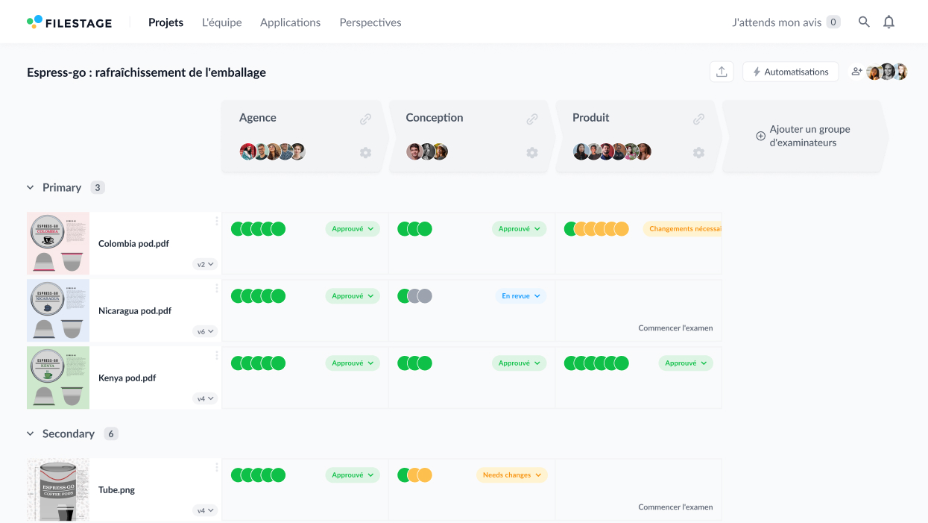Open the Perspectives menu item
The image size is (928, 523).
click(370, 22)
